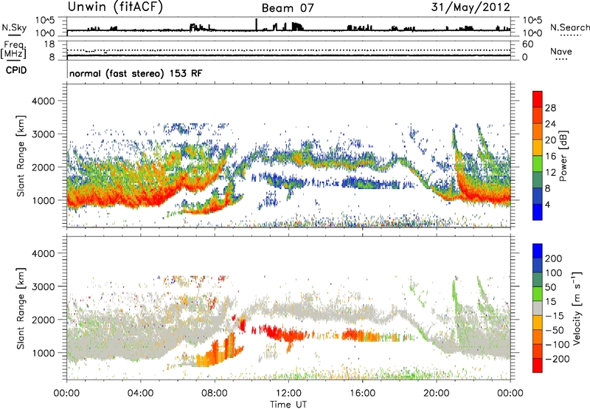This screenshot has width=590, height=409.
Task: Click the 'CPID' row label
Action: click(16, 70)
